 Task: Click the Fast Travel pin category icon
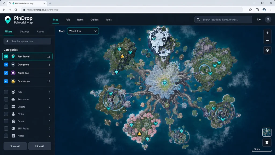point(13,57)
